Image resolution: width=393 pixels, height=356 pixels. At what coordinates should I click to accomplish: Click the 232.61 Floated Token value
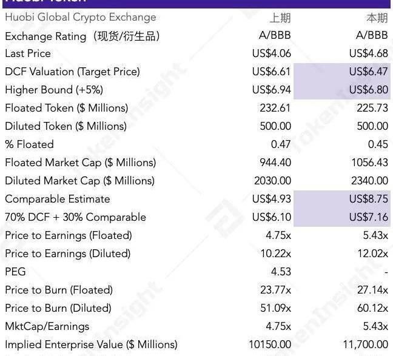275,108
